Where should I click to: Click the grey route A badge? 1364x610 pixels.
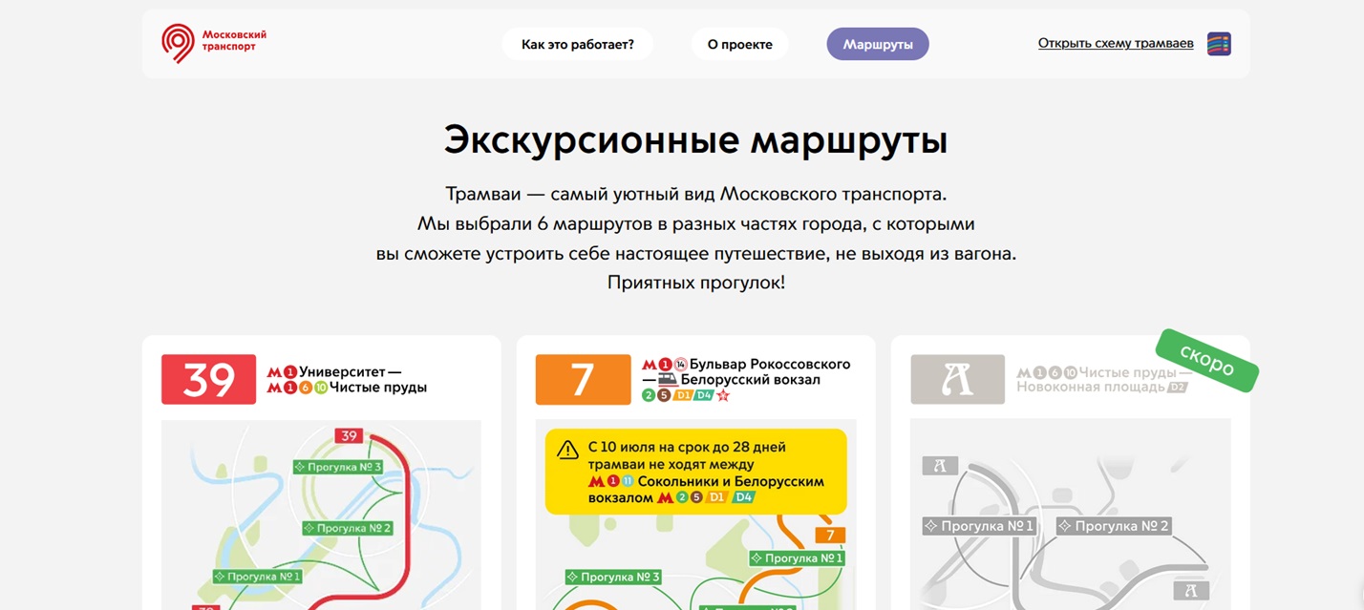coord(957,379)
